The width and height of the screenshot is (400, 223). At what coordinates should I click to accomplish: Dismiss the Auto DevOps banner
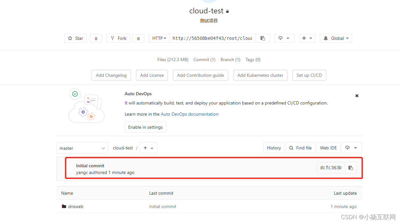(x=357, y=96)
